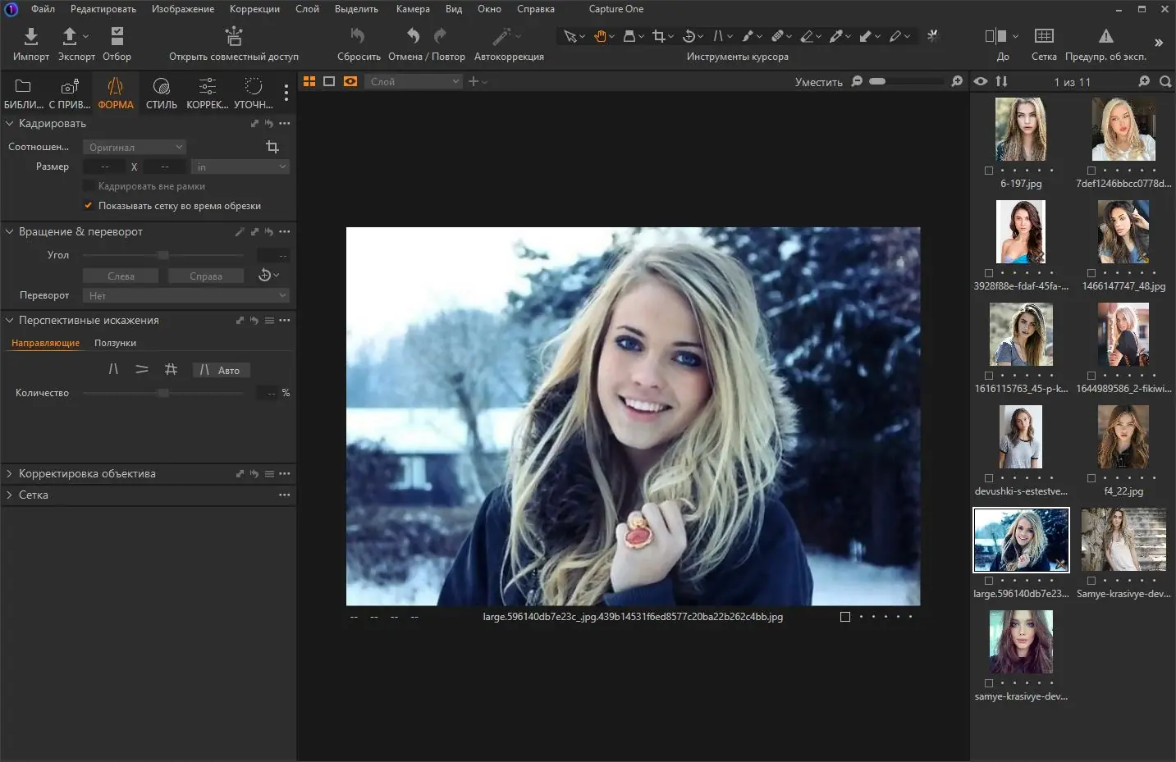Select the Rotation cursor tool
1176x762 pixels.
689,36
